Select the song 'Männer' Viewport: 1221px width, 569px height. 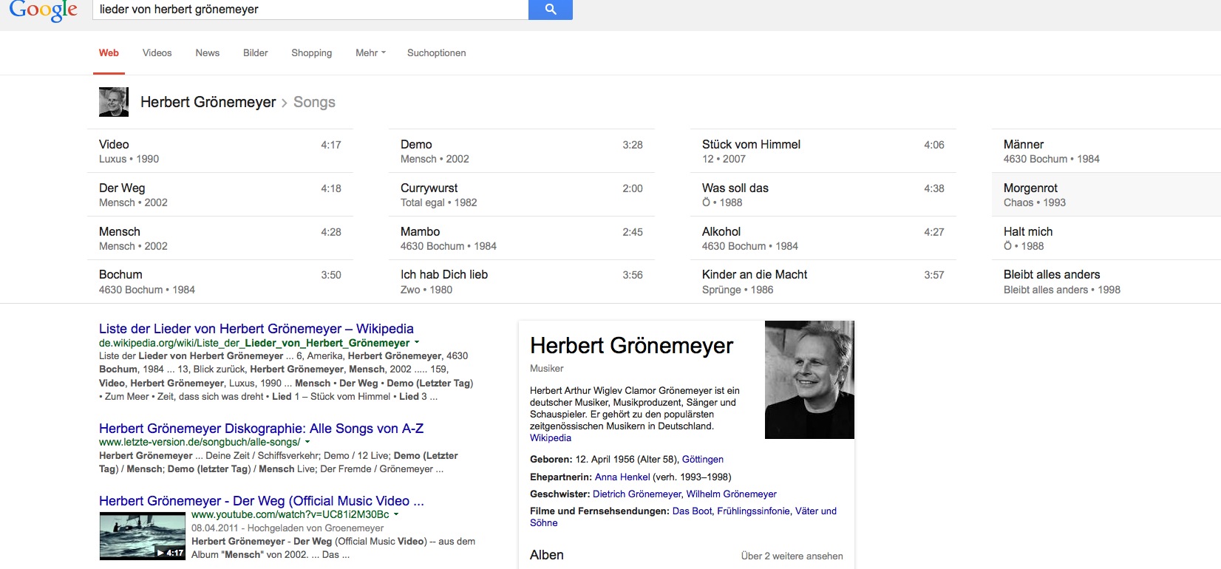[1106, 151]
